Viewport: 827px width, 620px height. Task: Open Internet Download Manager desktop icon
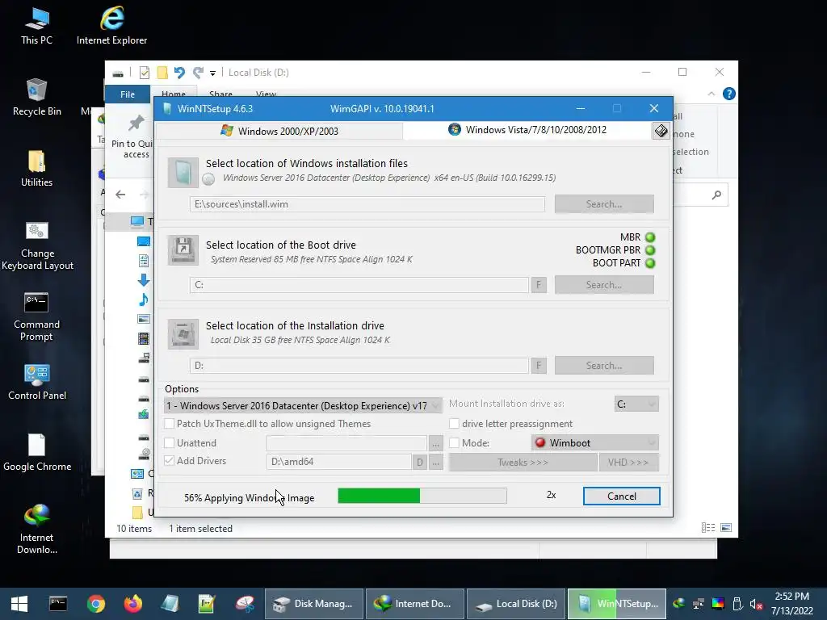point(36,530)
